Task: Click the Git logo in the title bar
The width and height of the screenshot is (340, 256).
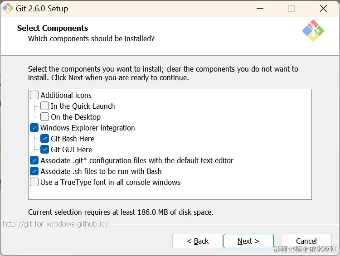Action: (x=7, y=8)
